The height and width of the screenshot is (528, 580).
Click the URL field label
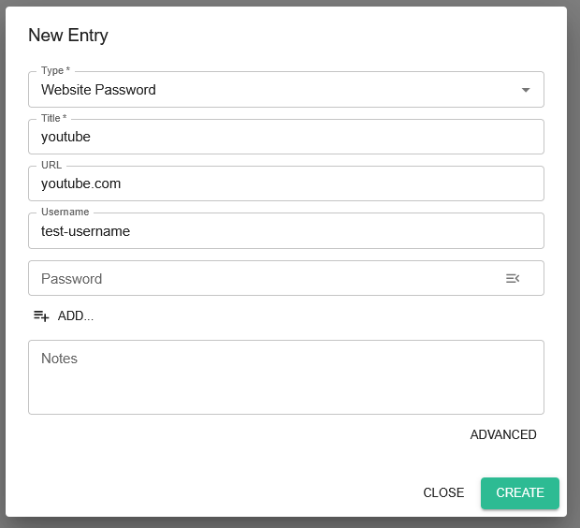tap(51, 165)
